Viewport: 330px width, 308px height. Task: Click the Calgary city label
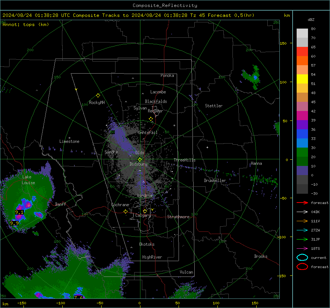143,215
